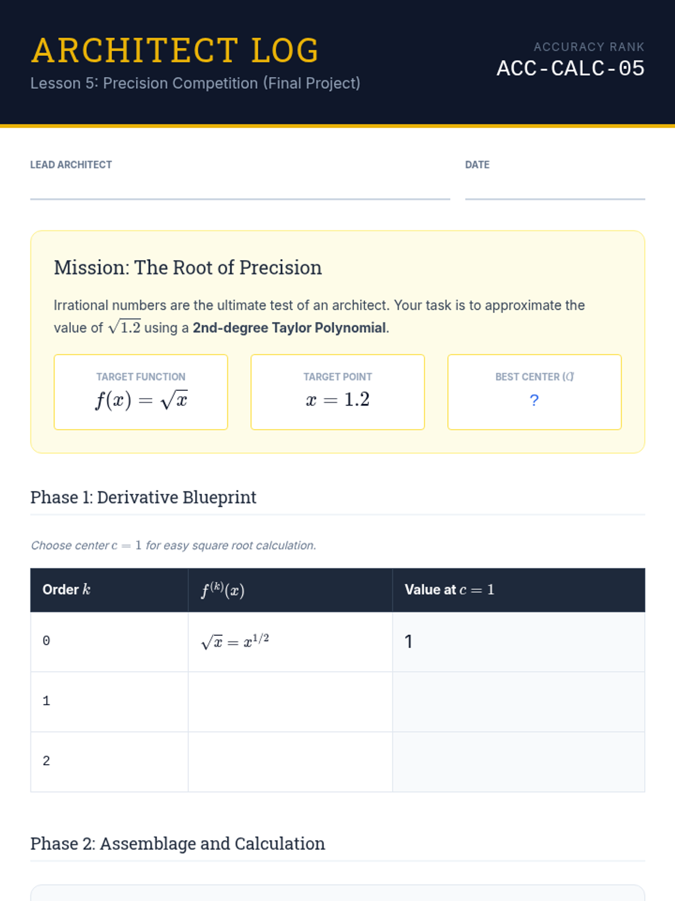Click the Order k column header
Viewport: 675px width, 901px height.
66,590
